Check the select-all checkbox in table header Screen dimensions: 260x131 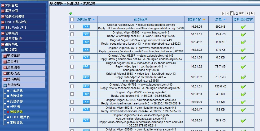pos(72,19)
